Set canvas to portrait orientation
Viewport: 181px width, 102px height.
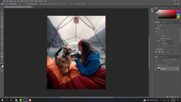click(161, 36)
